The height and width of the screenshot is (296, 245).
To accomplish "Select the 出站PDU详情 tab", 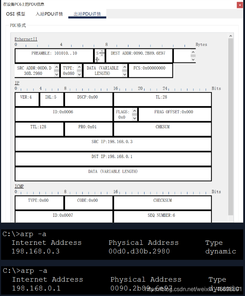I will (87, 14).
